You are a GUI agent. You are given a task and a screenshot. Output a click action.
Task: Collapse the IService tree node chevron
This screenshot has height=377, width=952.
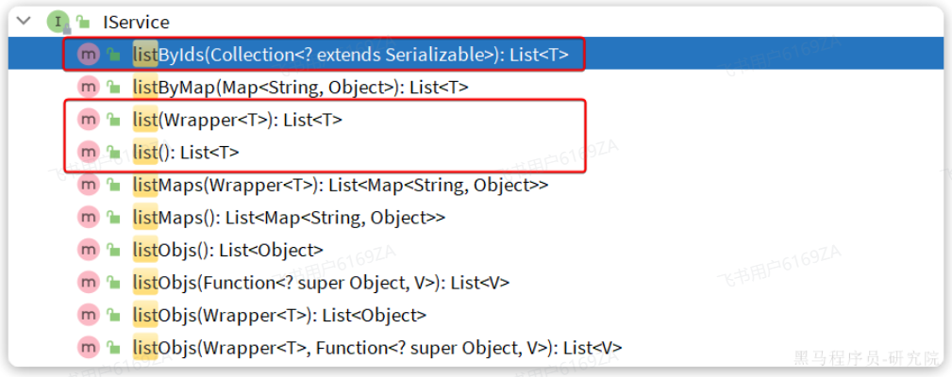[x=23, y=21]
